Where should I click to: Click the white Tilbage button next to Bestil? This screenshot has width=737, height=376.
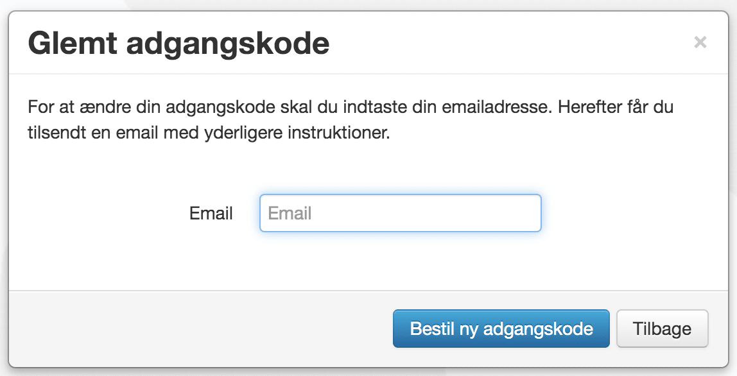point(663,329)
